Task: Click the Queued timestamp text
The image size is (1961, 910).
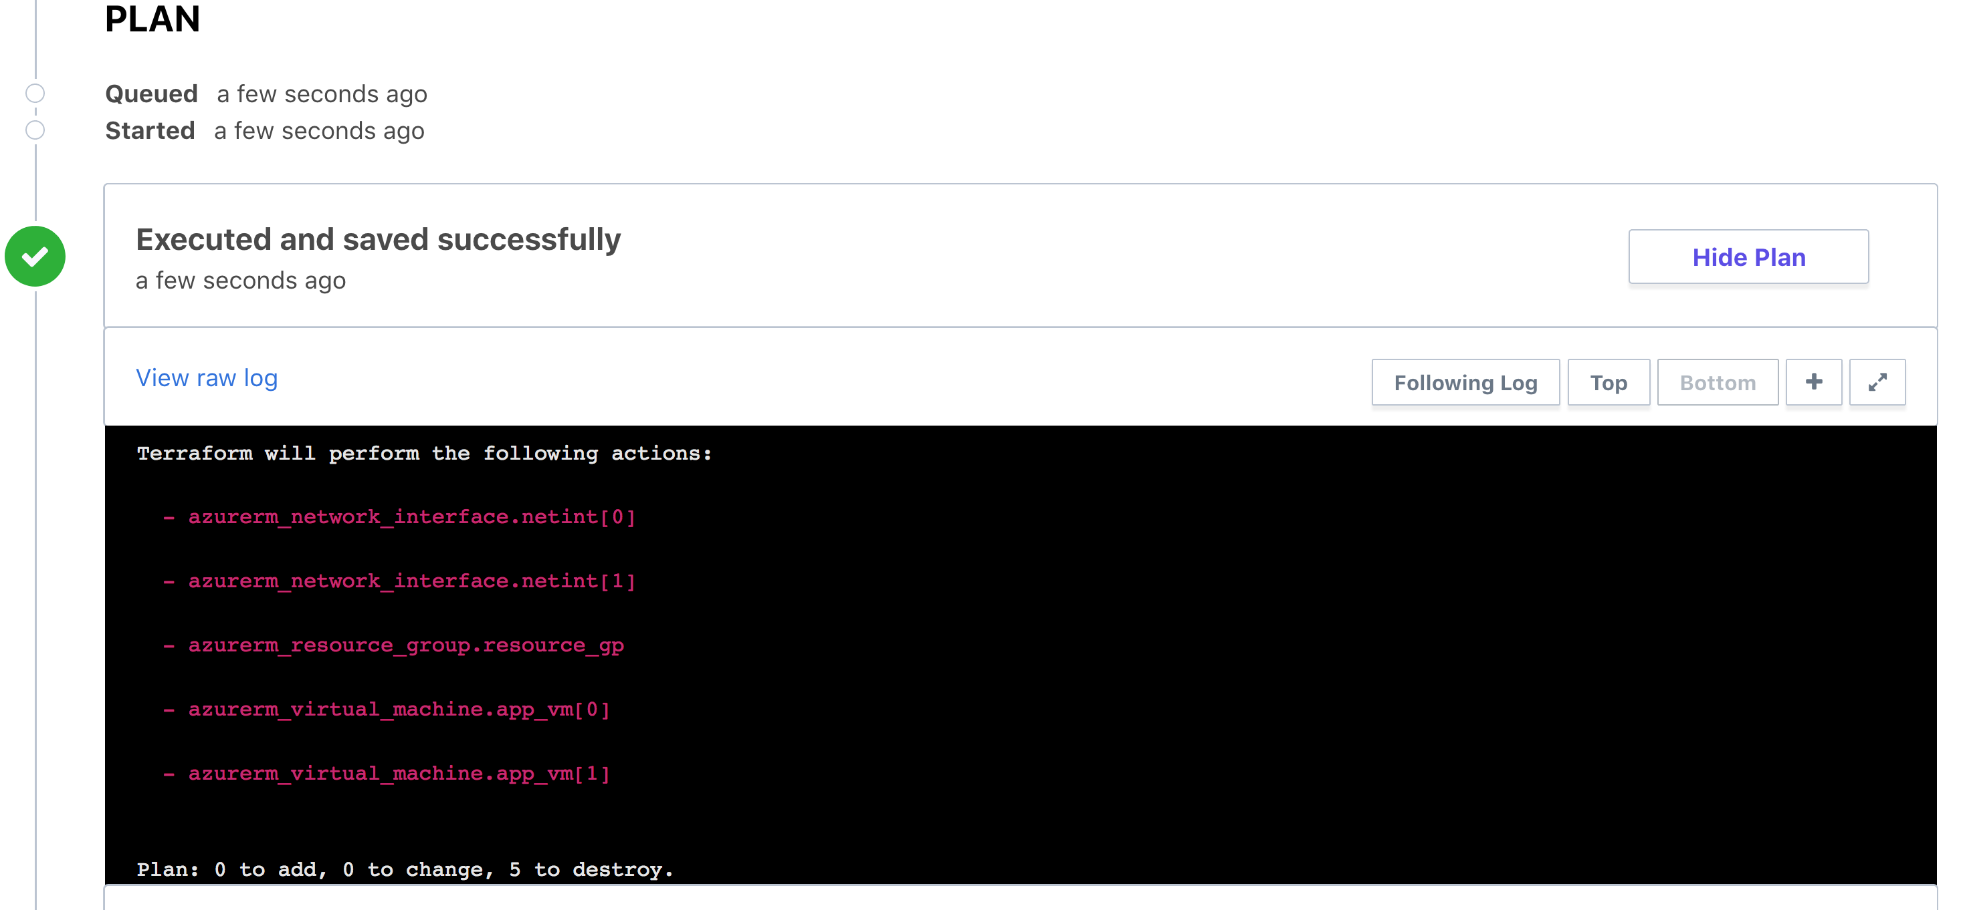Action: coord(321,94)
